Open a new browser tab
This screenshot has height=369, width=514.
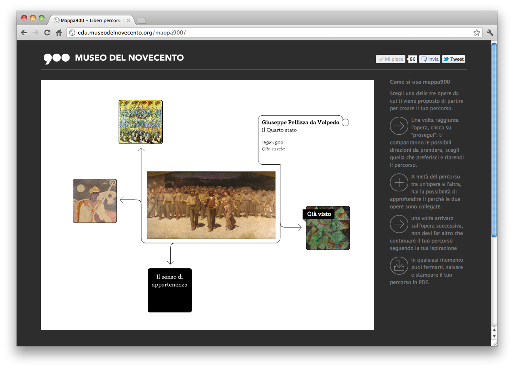tap(141, 20)
